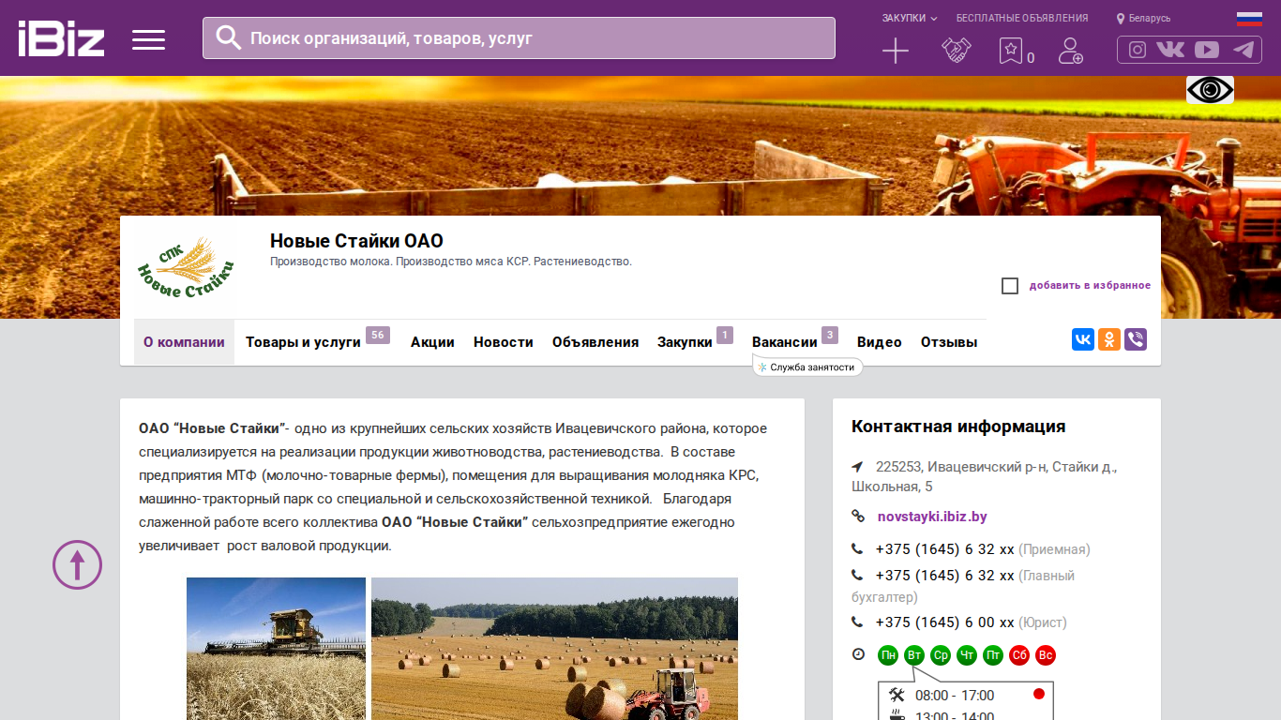Check the добавить в избранное checkbox
The height and width of the screenshot is (720, 1281).
(1010, 286)
